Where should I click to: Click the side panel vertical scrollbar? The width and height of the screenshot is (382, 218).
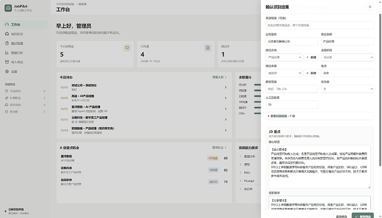click(x=380, y=90)
